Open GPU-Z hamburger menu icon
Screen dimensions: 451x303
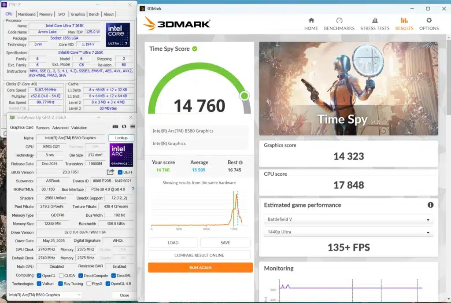[133, 126]
